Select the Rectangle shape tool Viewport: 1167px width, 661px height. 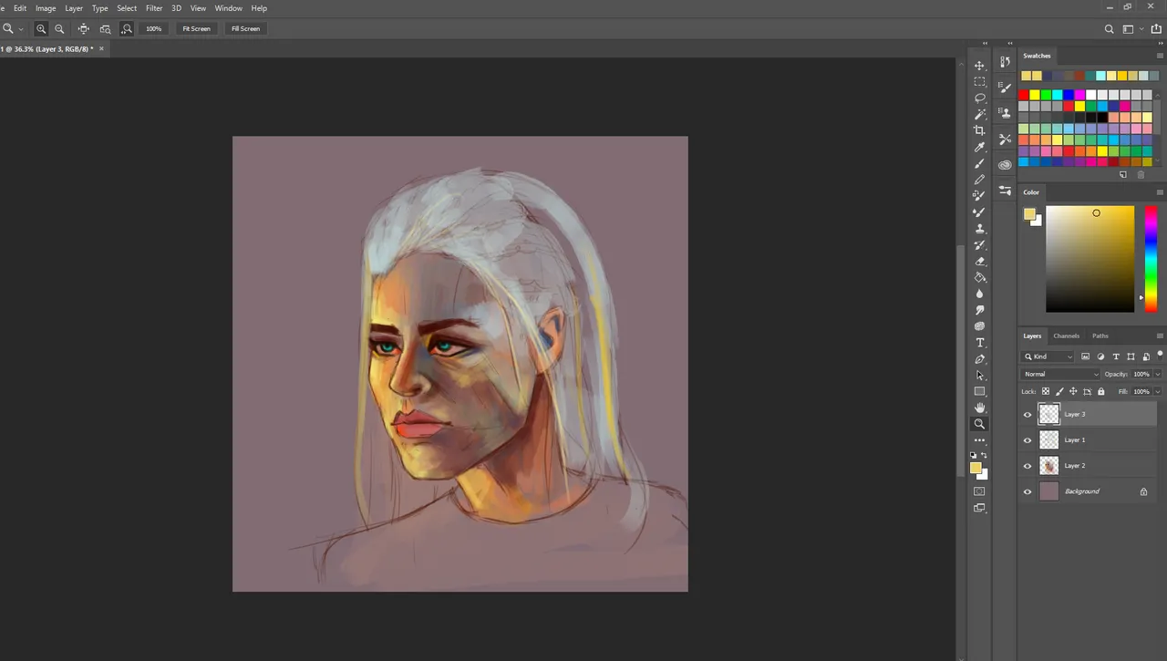click(980, 391)
